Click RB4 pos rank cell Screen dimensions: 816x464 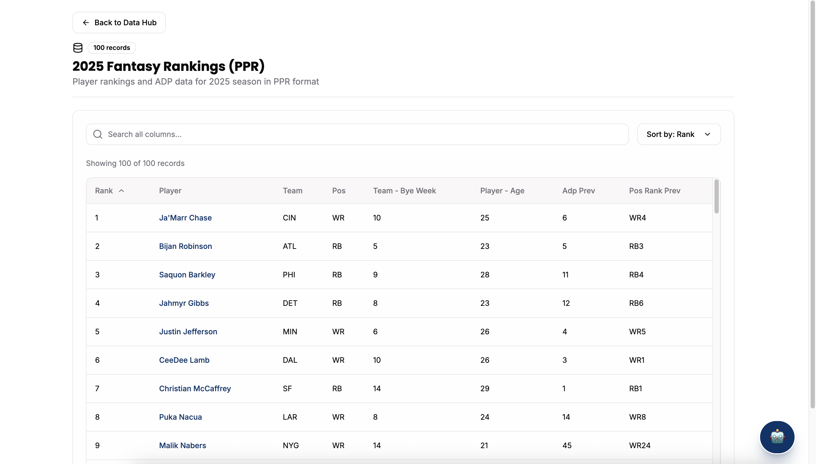(x=636, y=274)
